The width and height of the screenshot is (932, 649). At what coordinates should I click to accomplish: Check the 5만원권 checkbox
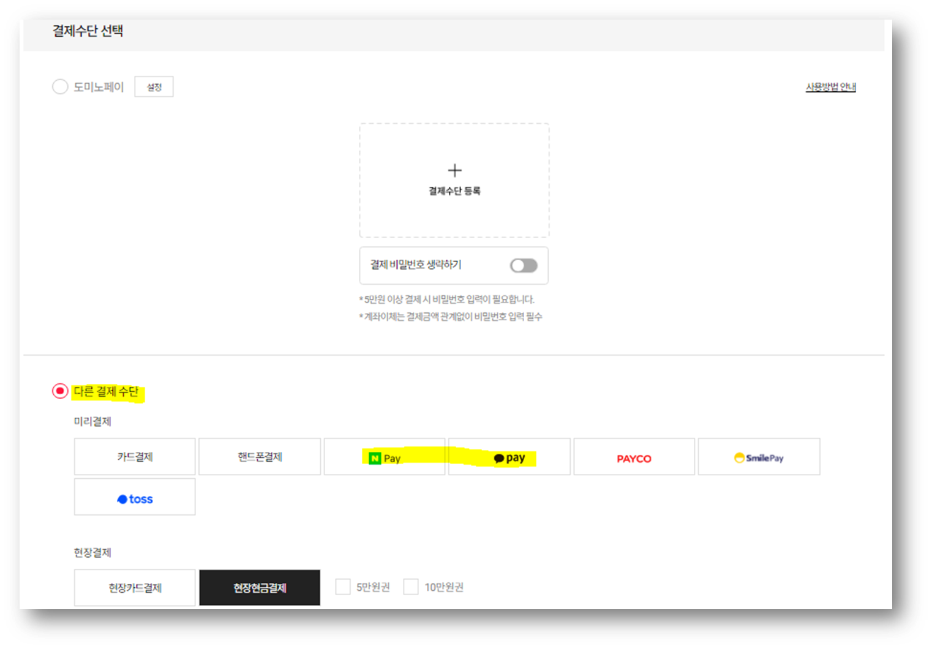(x=343, y=587)
